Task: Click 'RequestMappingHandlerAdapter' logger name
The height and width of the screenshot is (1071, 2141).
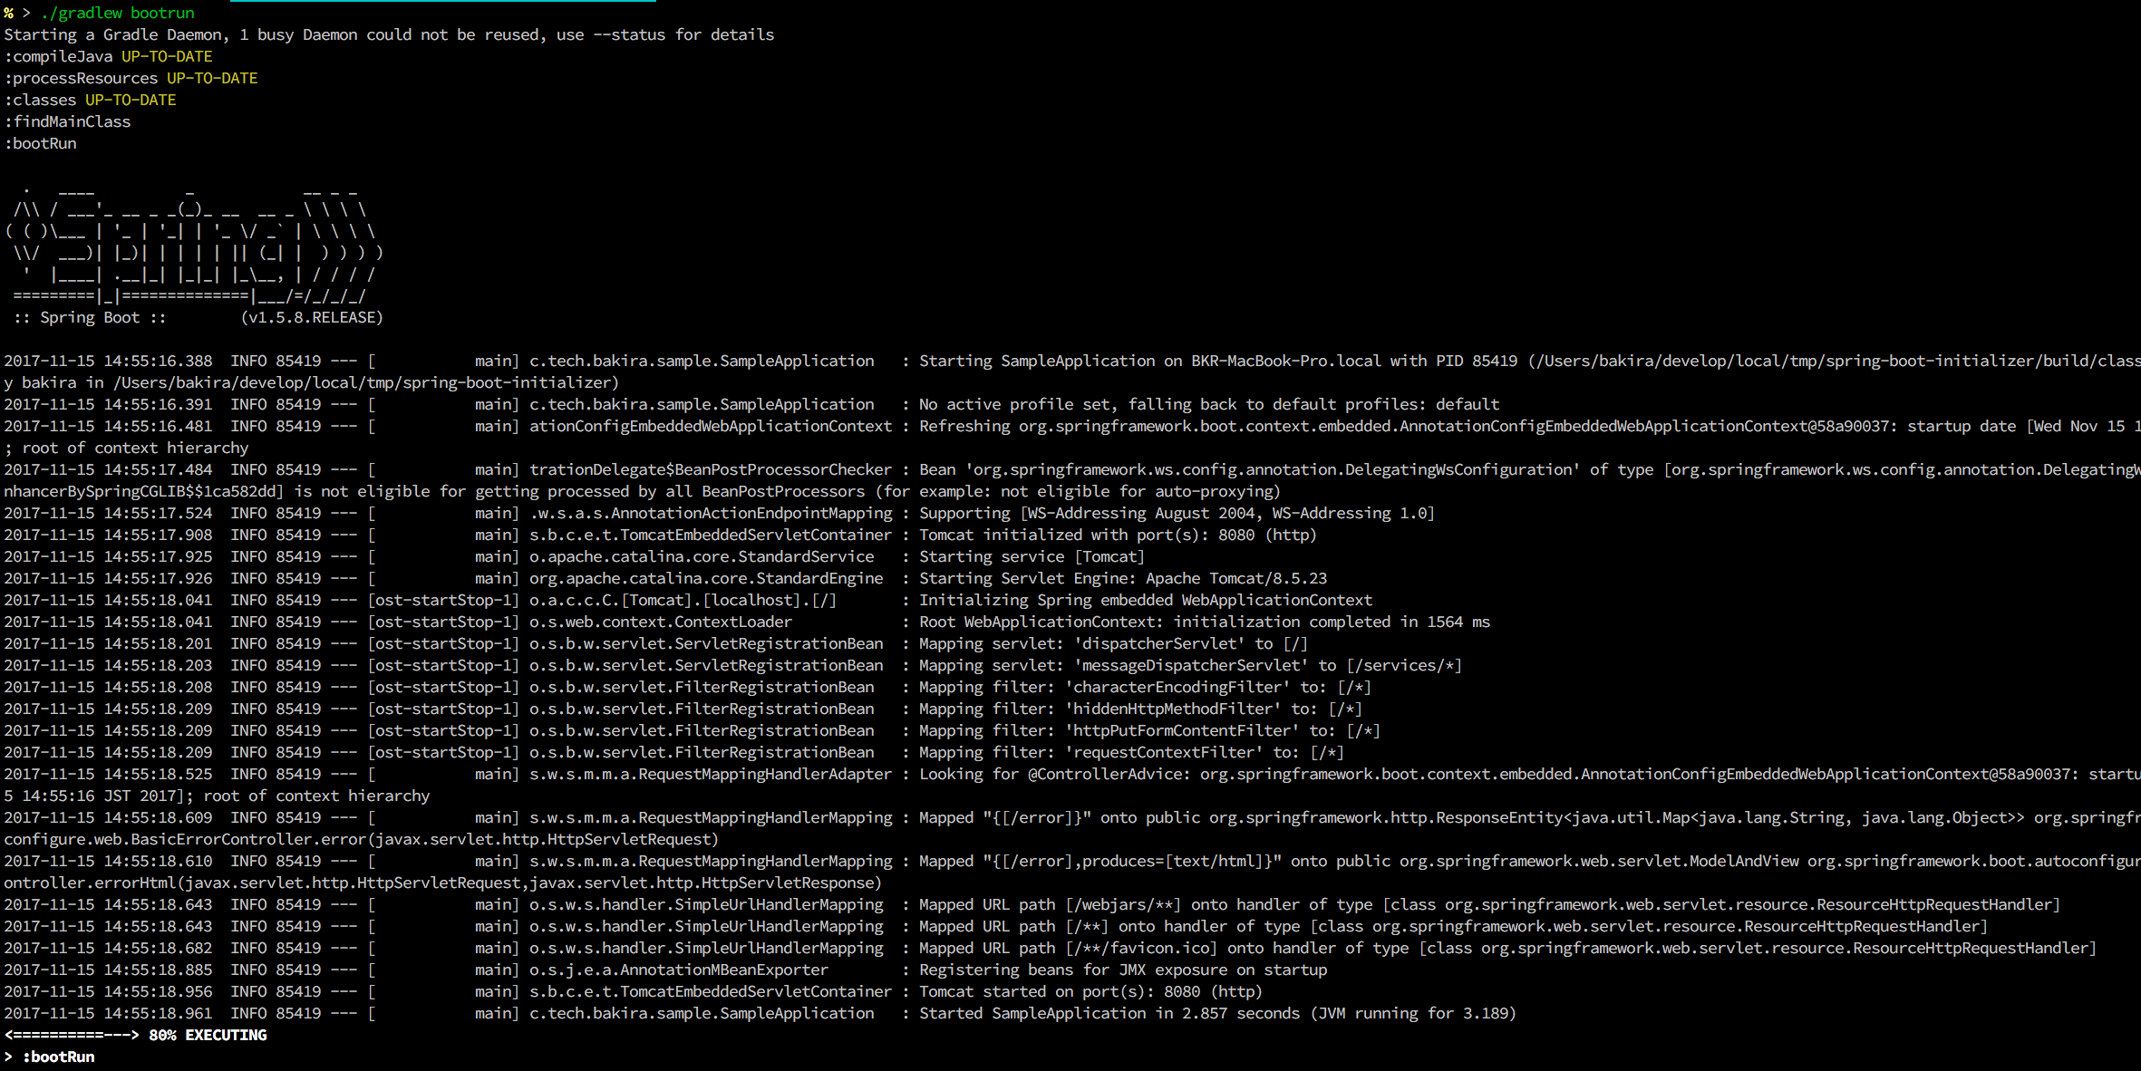Action: 711,774
